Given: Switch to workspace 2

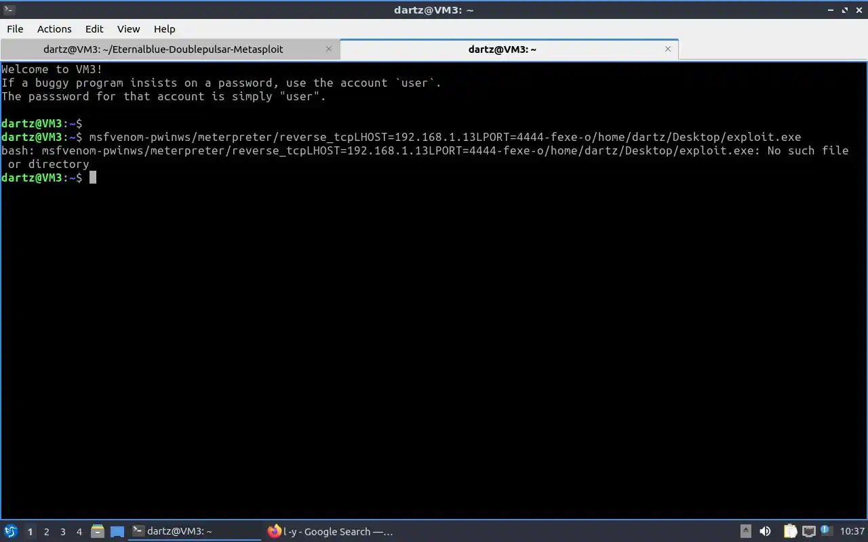Looking at the screenshot, I should point(46,532).
